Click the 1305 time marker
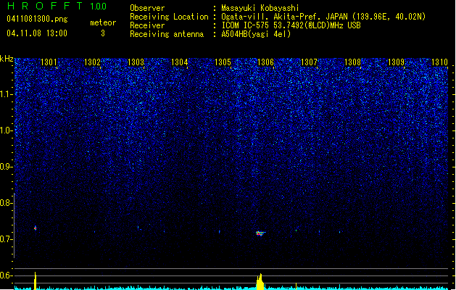This screenshot has width=456, height=290. click(x=223, y=62)
